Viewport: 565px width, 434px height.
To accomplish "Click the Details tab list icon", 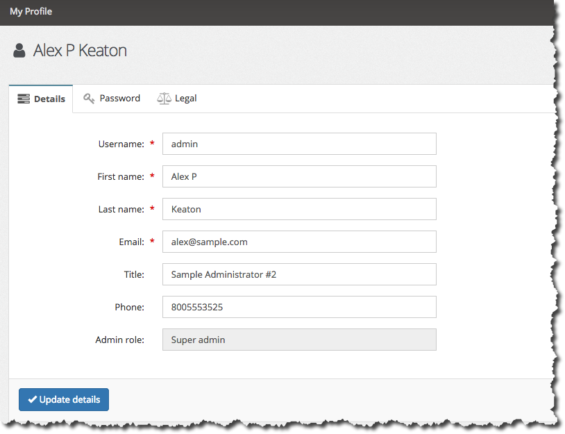I will [24, 99].
